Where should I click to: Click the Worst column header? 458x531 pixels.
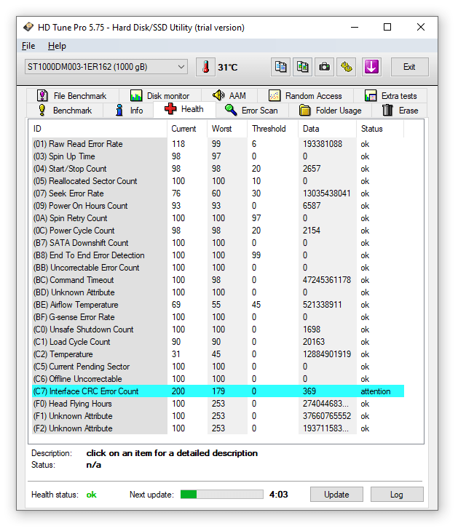227,129
